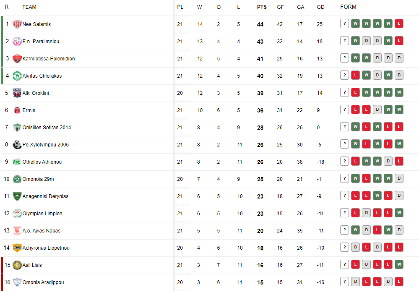The image size is (419, 295).
Task: Click the Nea Salamis team crest
Action: pyautogui.click(x=17, y=24)
